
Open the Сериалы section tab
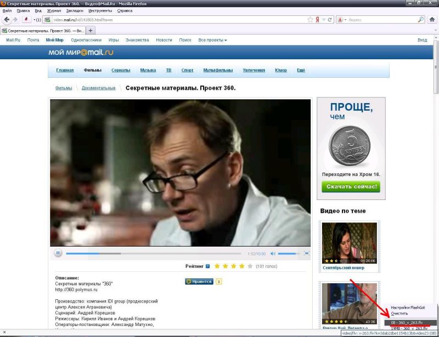(121, 70)
